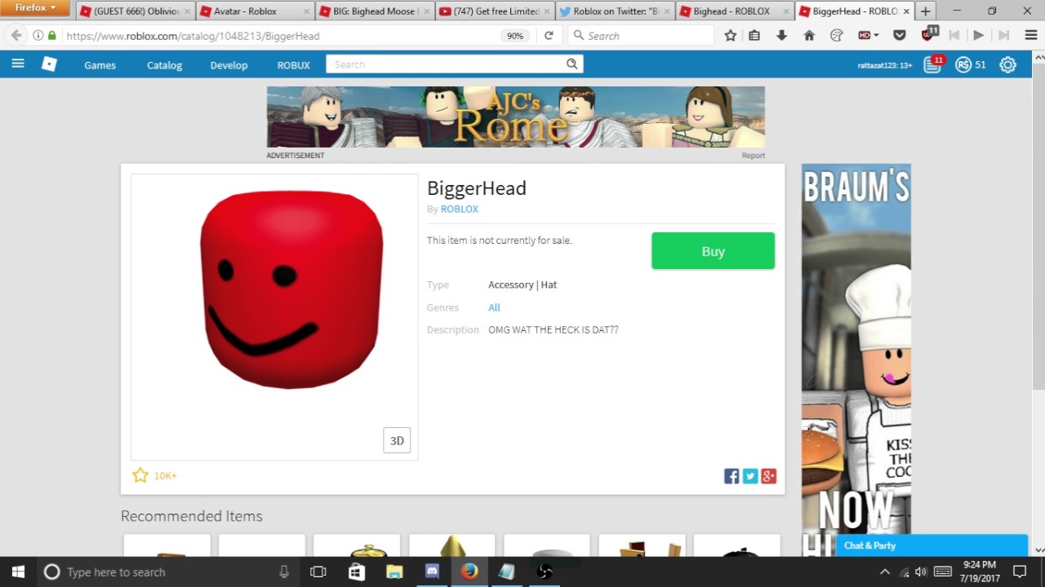This screenshot has width=1045, height=587.
Task: Switch to the Get free Limited YouTube tab
Action: [x=495, y=11]
